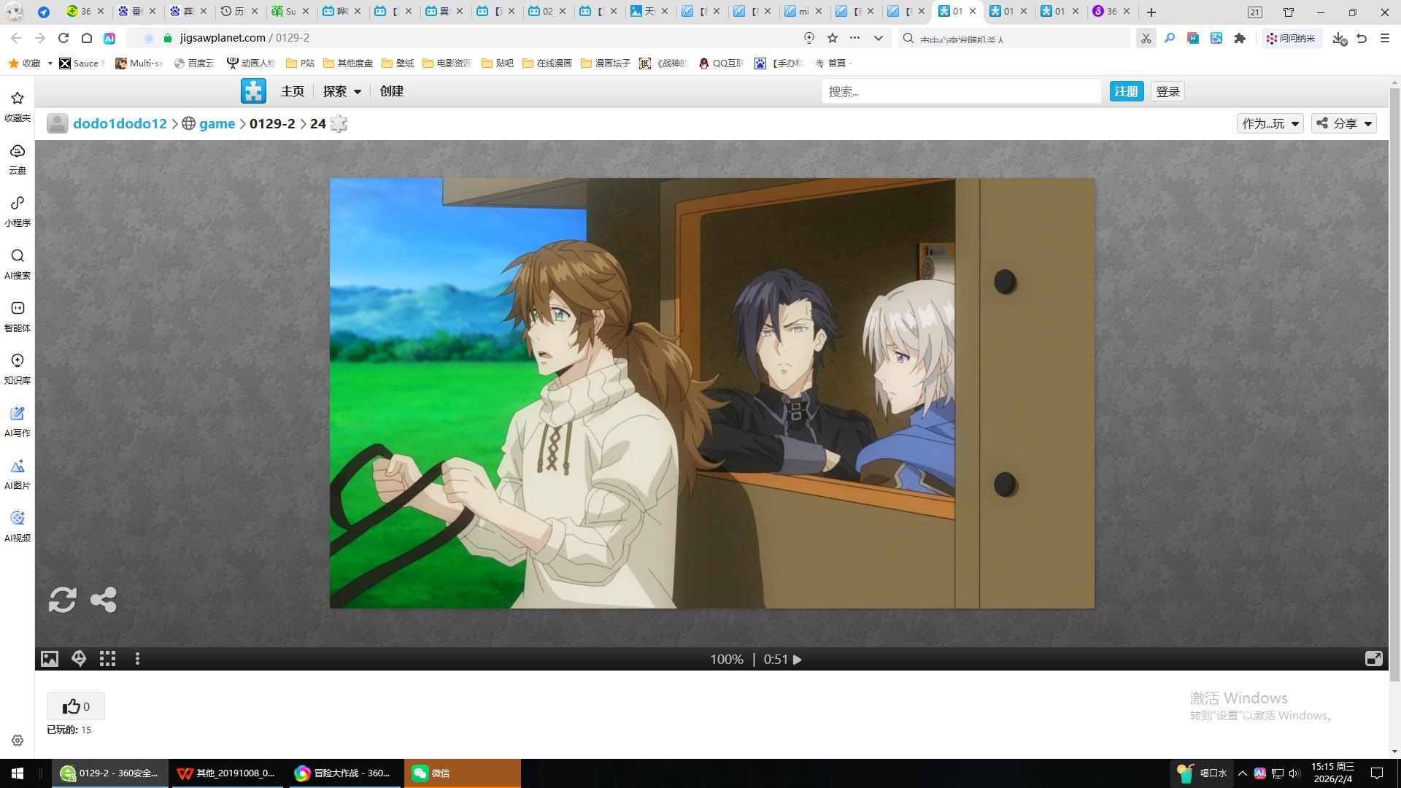
Task: Click the blue 注册 button
Action: click(x=1126, y=91)
